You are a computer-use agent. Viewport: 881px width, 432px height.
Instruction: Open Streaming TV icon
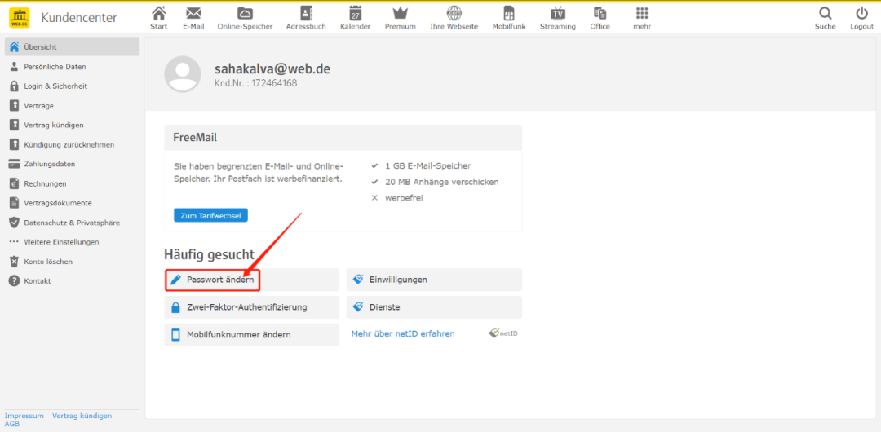click(558, 14)
